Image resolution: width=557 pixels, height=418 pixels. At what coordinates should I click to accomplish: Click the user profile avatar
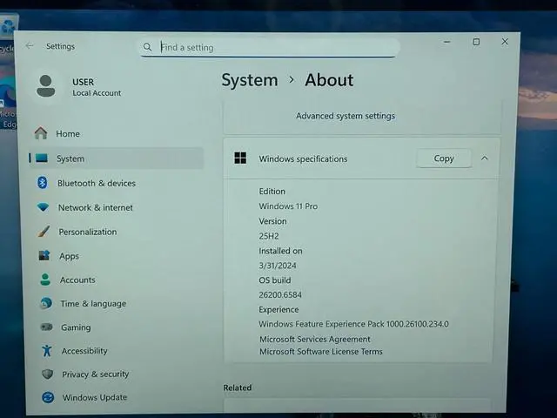[46, 86]
